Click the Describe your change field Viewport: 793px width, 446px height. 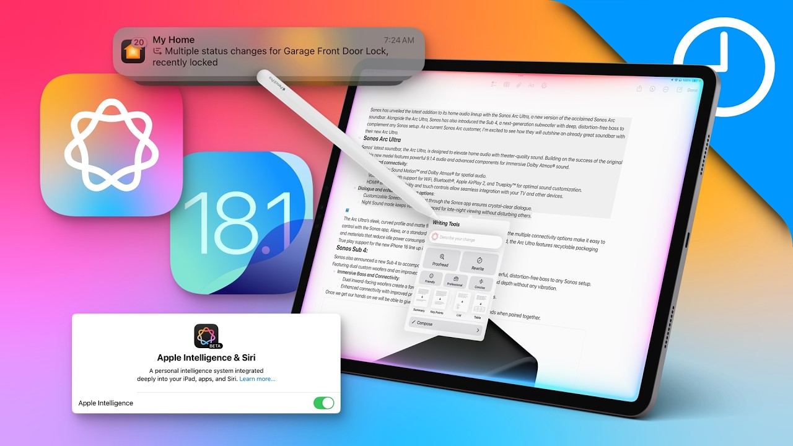point(465,239)
